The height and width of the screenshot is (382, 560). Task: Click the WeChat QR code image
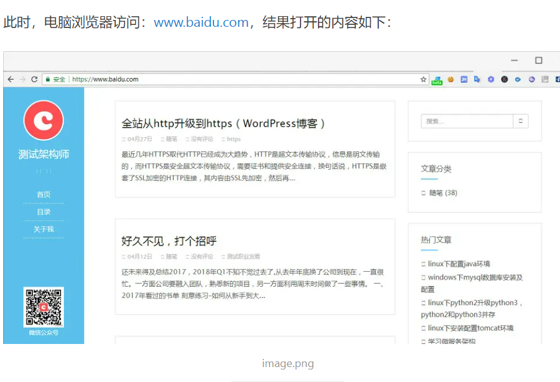tap(44, 307)
